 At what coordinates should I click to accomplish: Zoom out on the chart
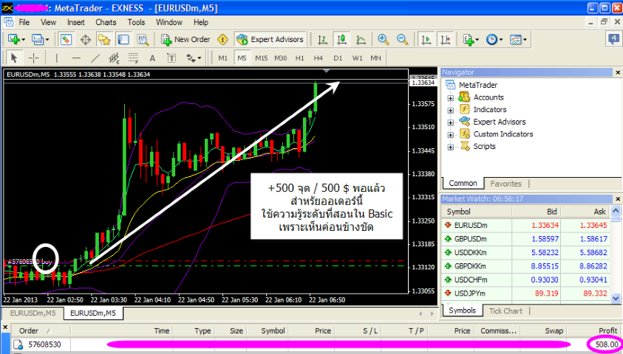click(402, 39)
